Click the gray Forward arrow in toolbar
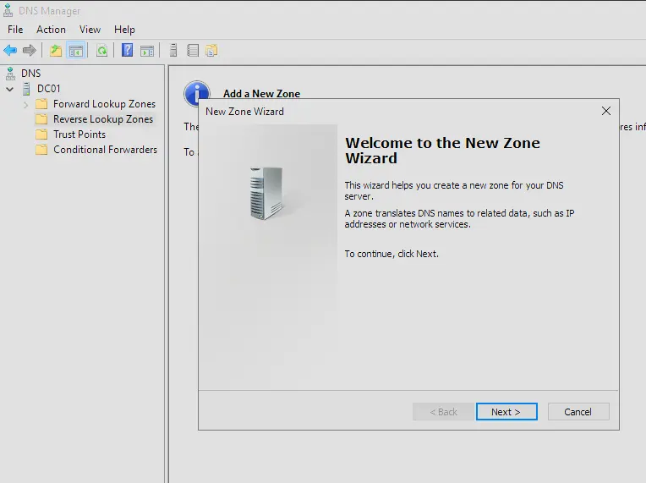Image resolution: width=646 pixels, height=483 pixels. [30, 51]
